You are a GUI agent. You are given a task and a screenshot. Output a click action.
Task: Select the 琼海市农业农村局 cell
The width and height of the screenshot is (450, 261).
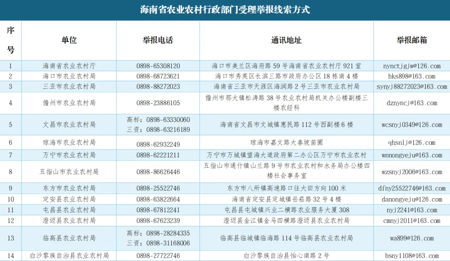point(69,142)
